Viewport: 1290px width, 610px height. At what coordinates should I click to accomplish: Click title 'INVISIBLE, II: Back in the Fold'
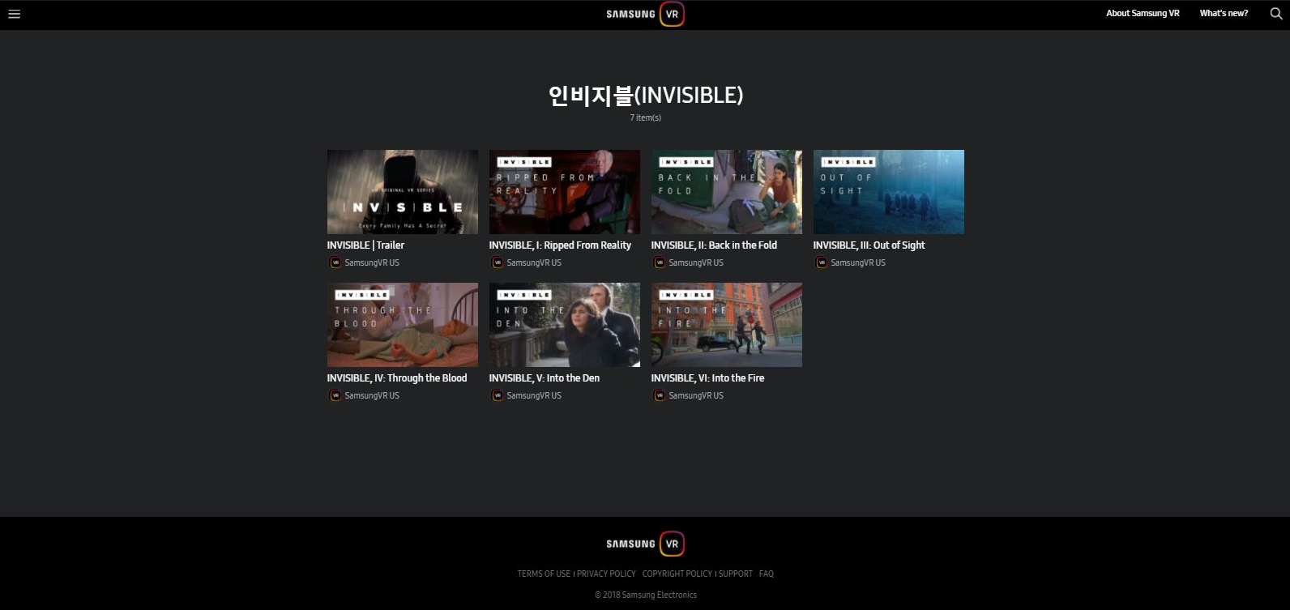714,245
